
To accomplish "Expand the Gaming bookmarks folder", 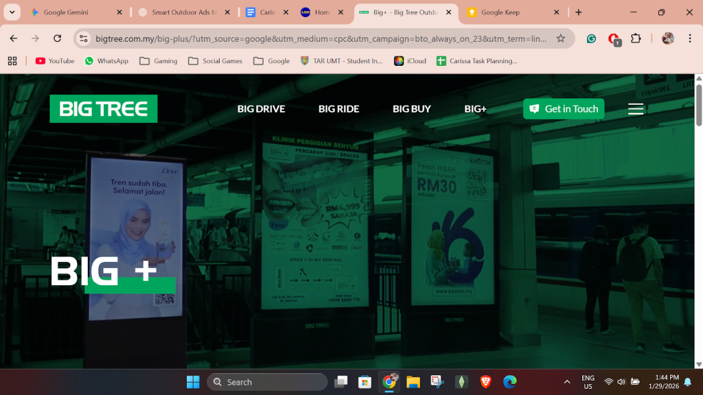I will pos(159,61).
